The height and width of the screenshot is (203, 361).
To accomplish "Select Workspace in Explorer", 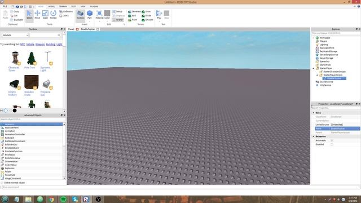I will tap(325, 38).
